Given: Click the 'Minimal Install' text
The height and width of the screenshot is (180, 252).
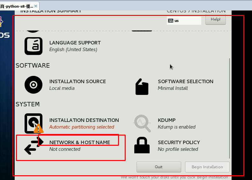Looking at the screenshot, I should tap(173, 88).
